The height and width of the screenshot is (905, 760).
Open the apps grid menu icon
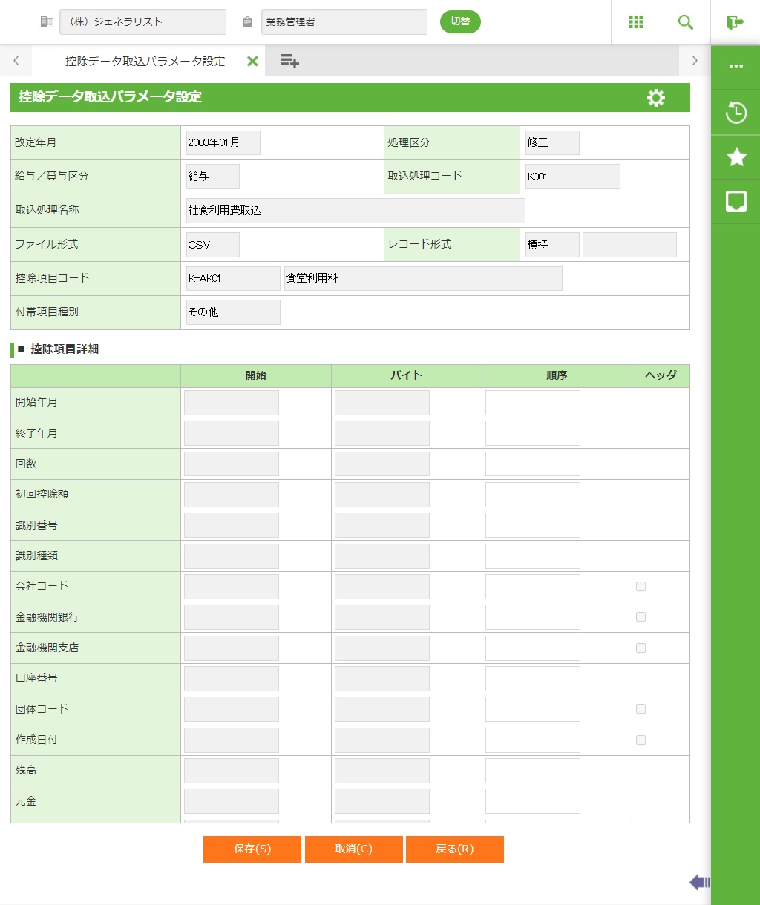[635, 22]
